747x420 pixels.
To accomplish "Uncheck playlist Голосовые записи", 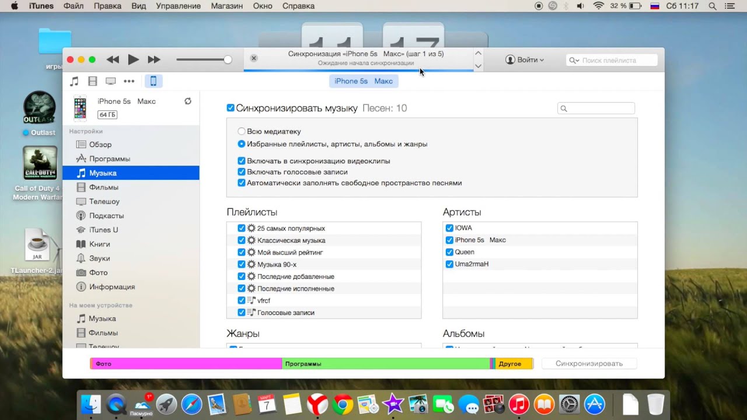I will pyautogui.click(x=242, y=313).
